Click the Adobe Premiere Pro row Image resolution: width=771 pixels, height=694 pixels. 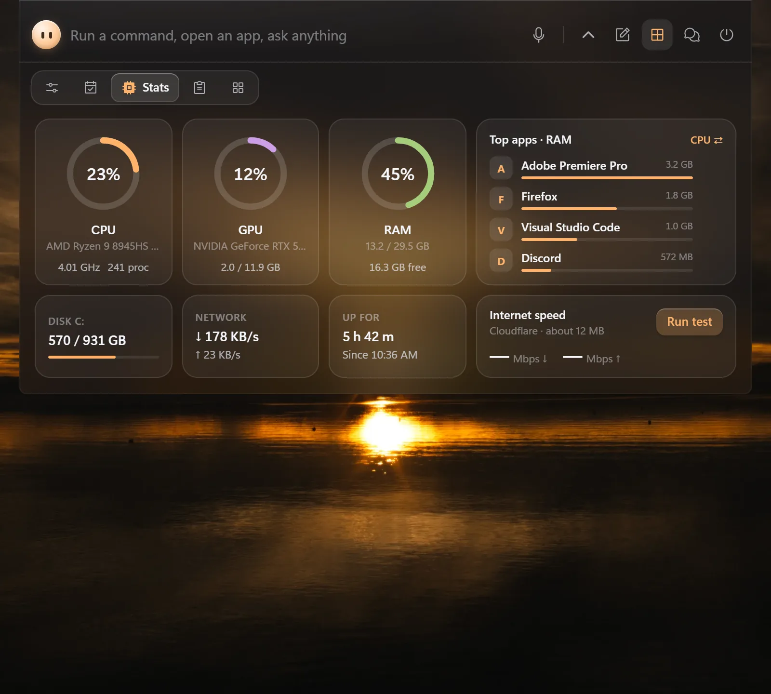[x=591, y=168]
